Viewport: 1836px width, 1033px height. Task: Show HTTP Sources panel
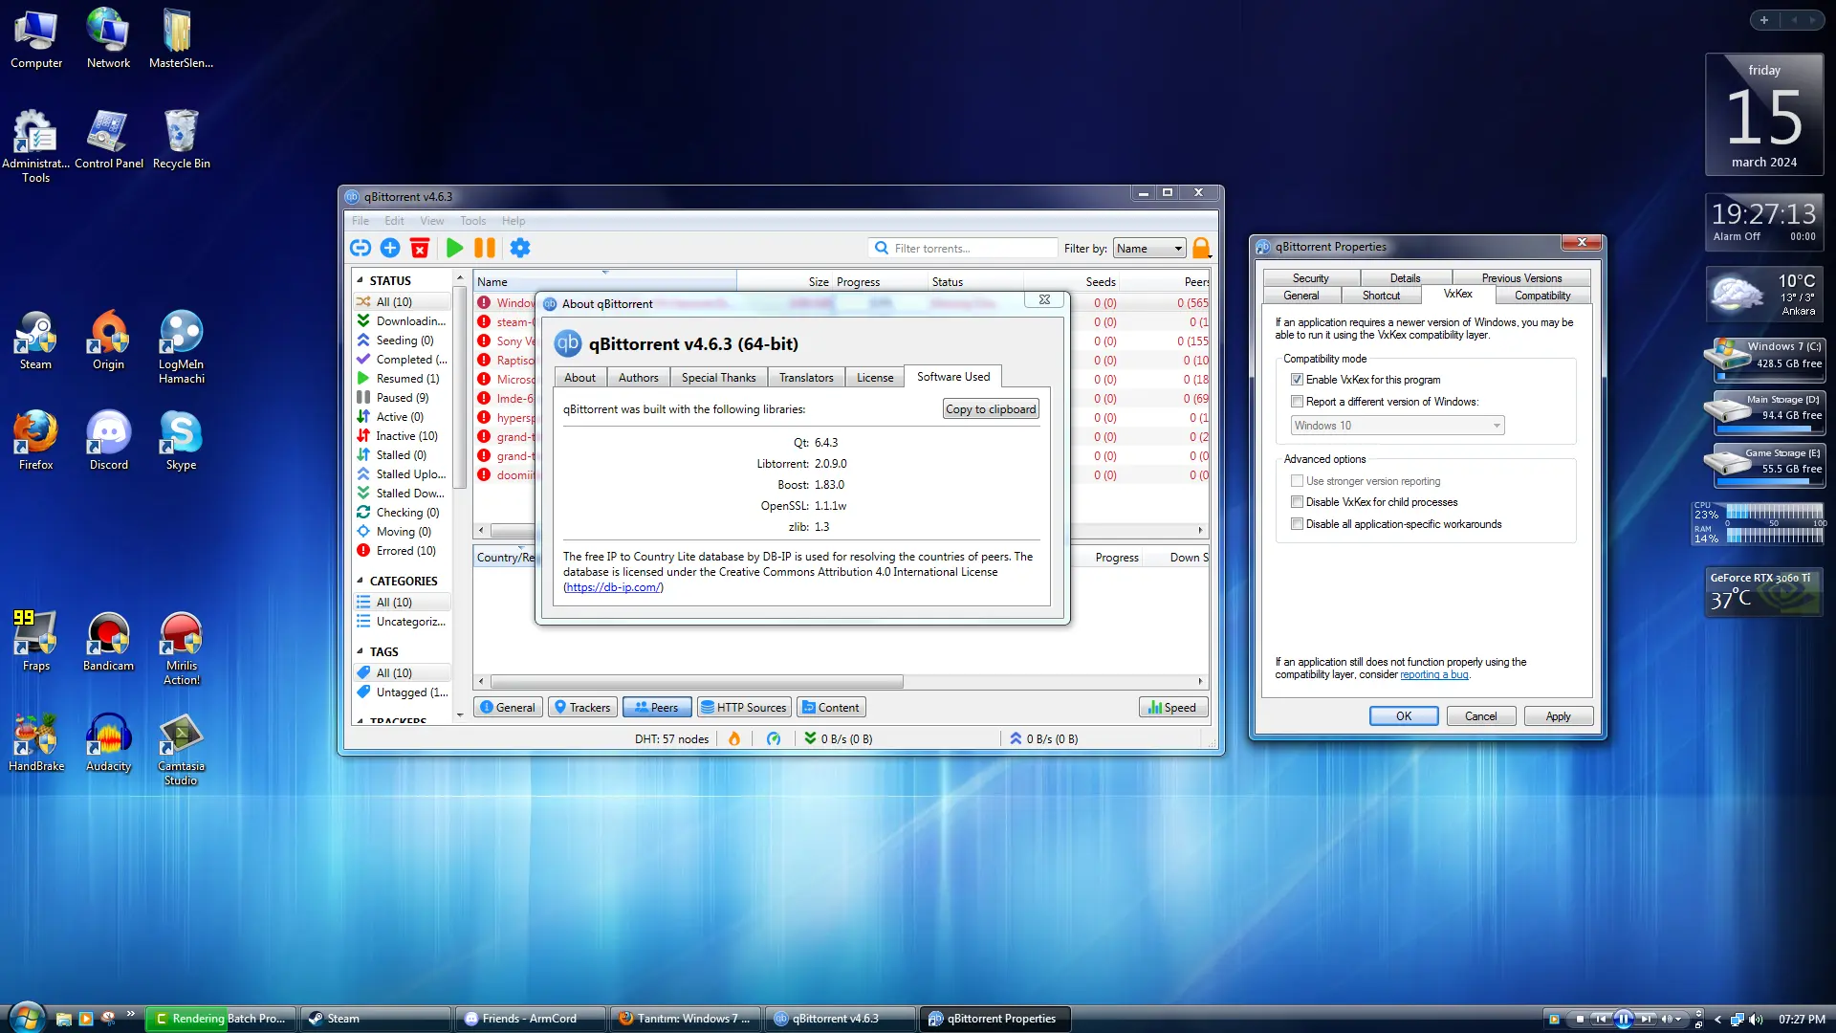[x=743, y=708]
